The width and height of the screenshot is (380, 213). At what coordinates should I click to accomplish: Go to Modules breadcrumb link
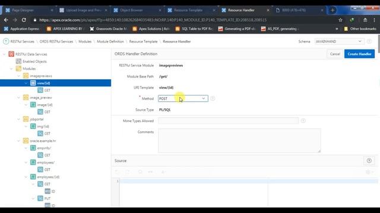85,41
